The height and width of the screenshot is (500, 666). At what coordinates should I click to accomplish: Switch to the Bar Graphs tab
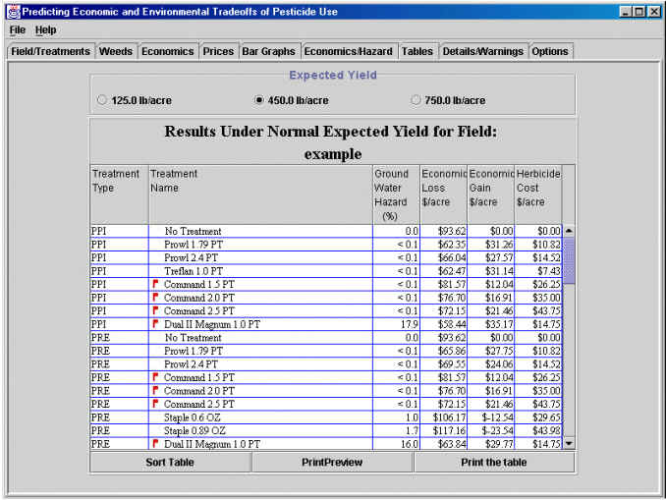click(268, 51)
